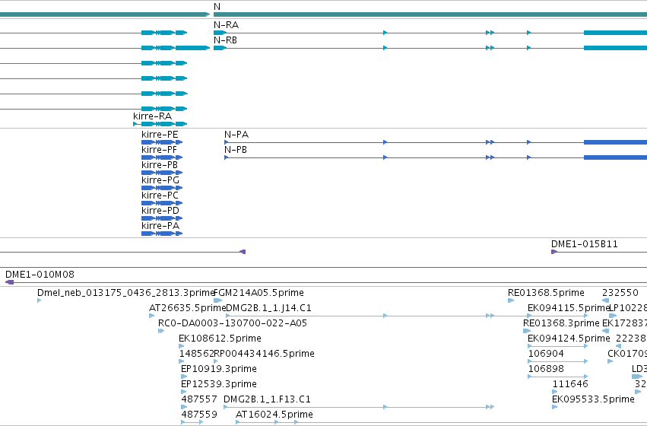This screenshot has height=426, width=647.
Task: Click the DMG2B.1_1.F13.C1 cDNA label
Action: 267,399
